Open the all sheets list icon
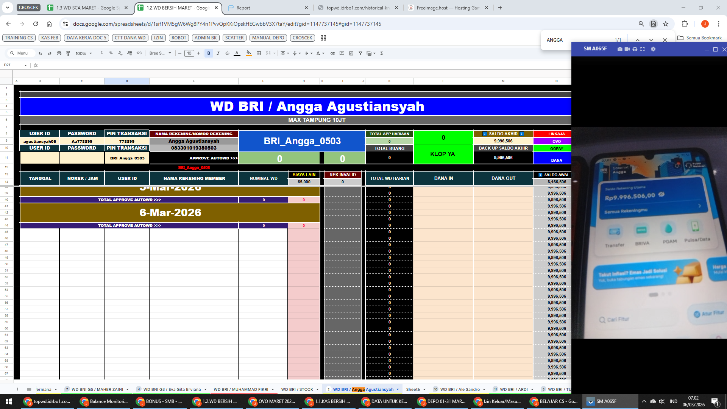The image size is (727, 409). [29, 389]
